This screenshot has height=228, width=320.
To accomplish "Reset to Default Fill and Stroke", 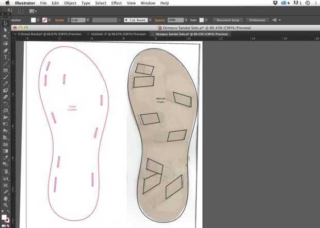I will point(2,212).
